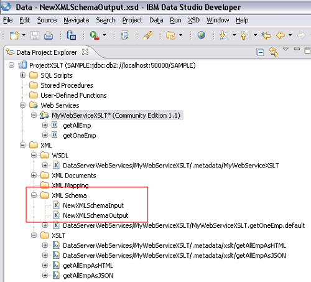
Task: Expand the getAllEmpAsHTML XSLT file
Action: pyautogui.click(x=45, y=265)
